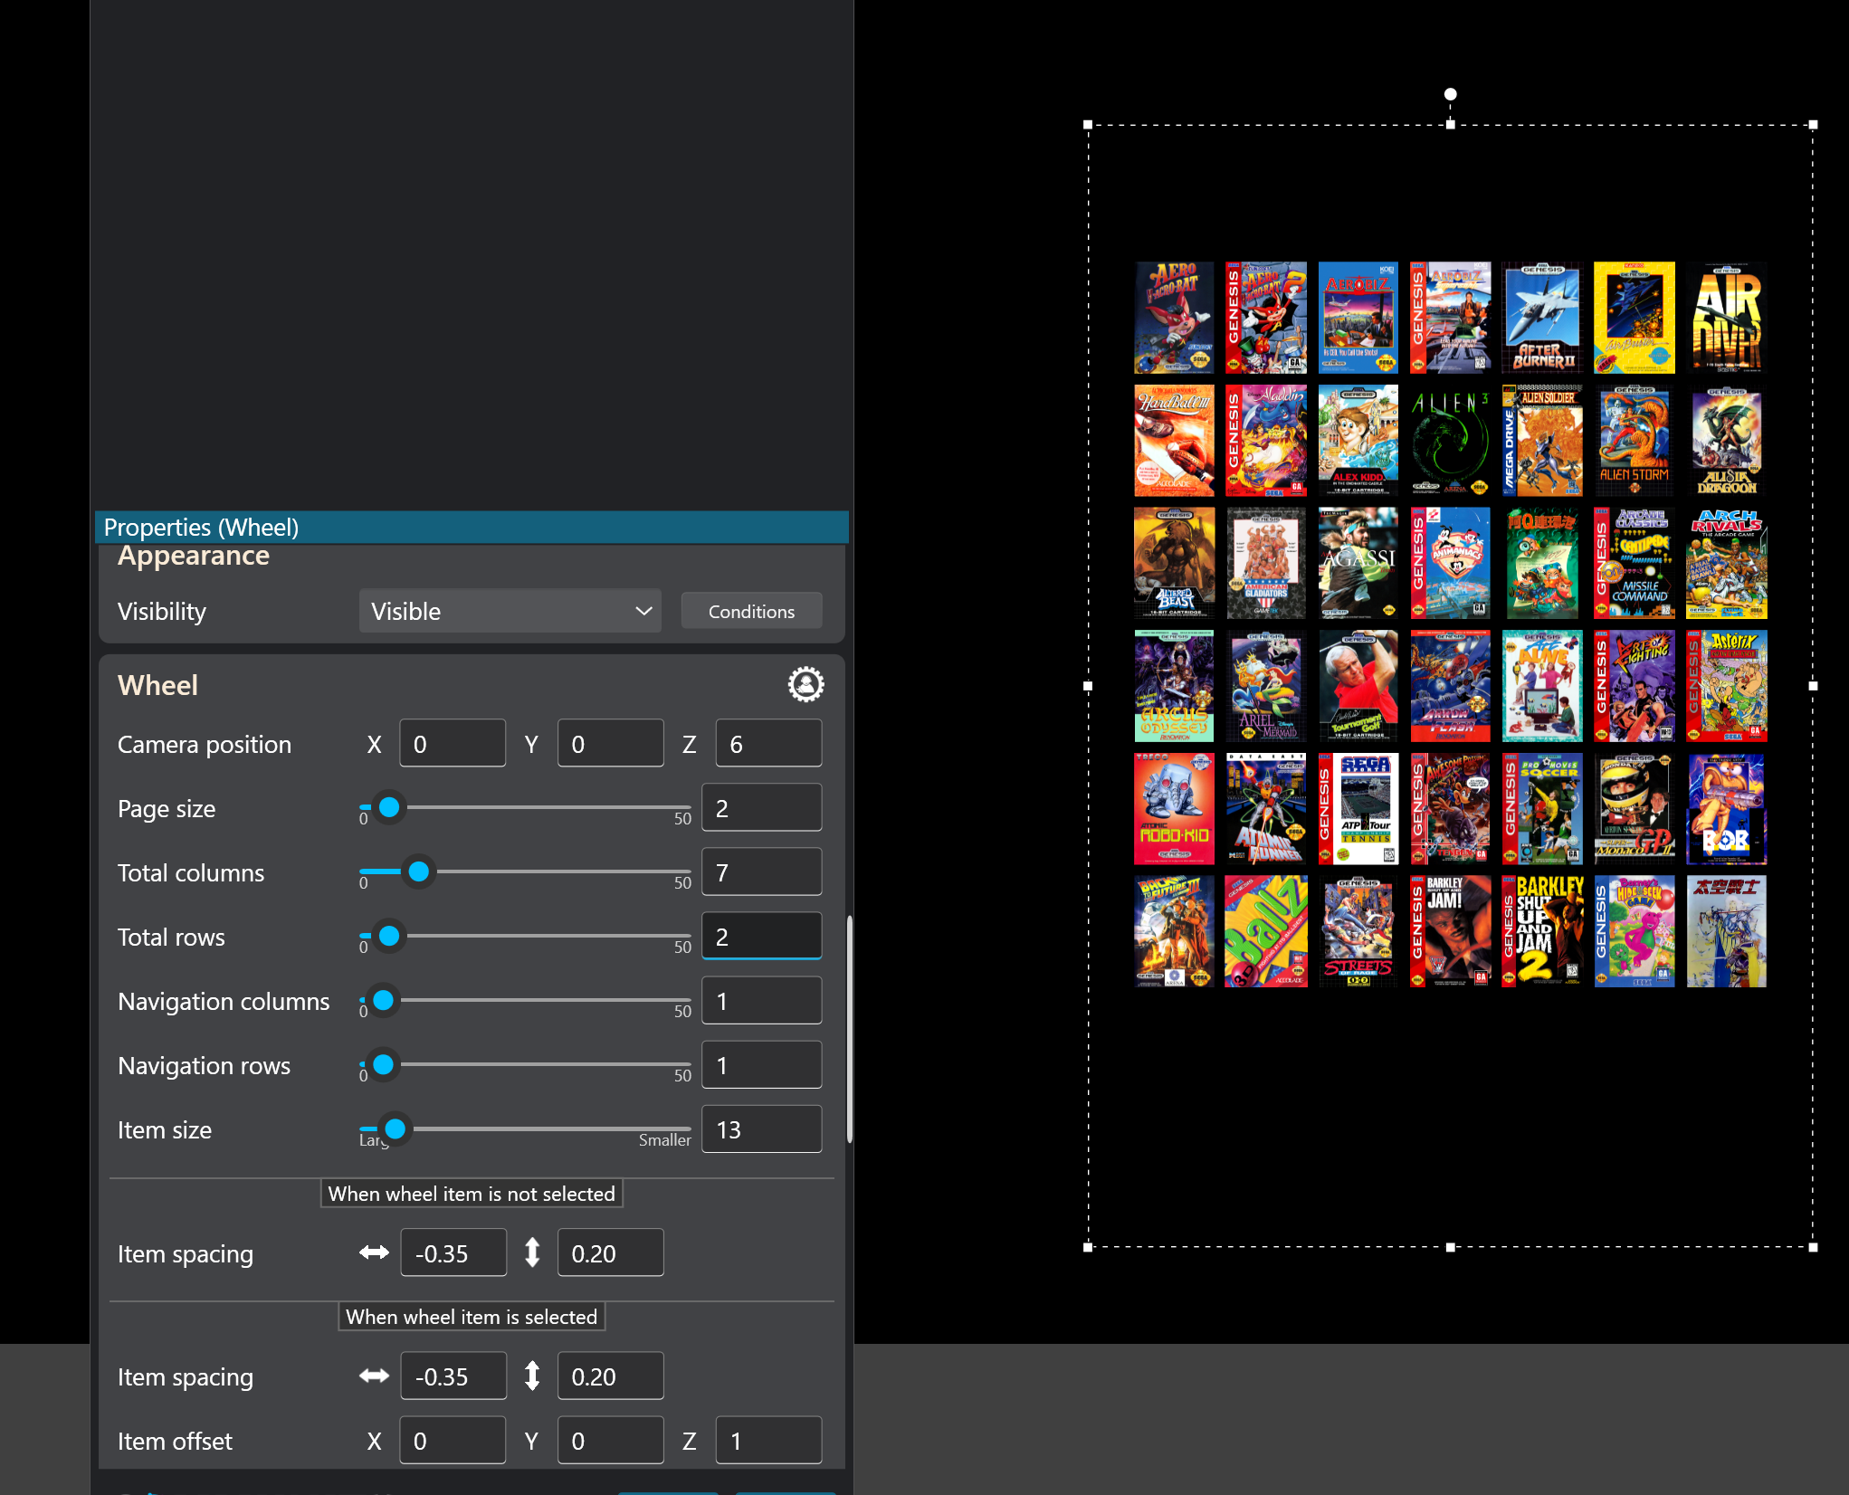This screenshot has height=1495, width=1849.
Task: Click the Item size slider handle
Action: click(x=395, y=1128)
